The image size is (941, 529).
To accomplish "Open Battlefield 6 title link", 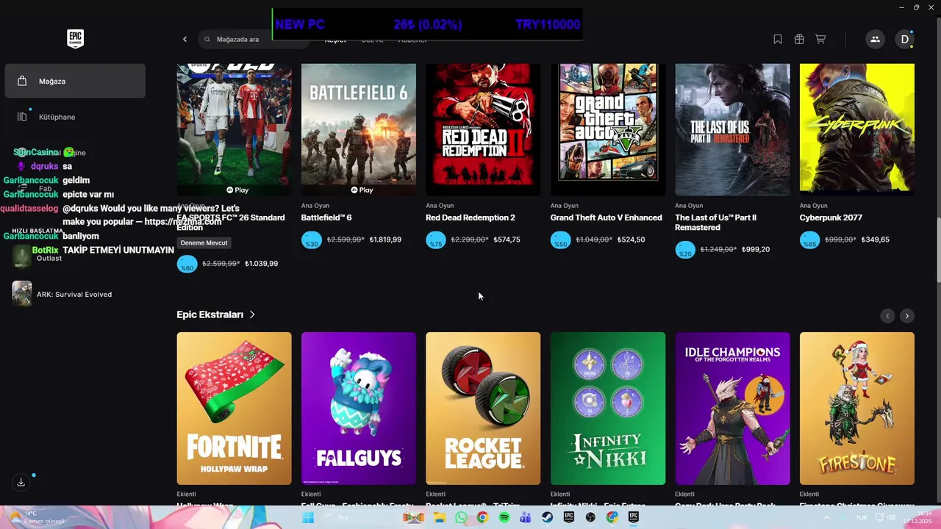I will pos(326,217).
